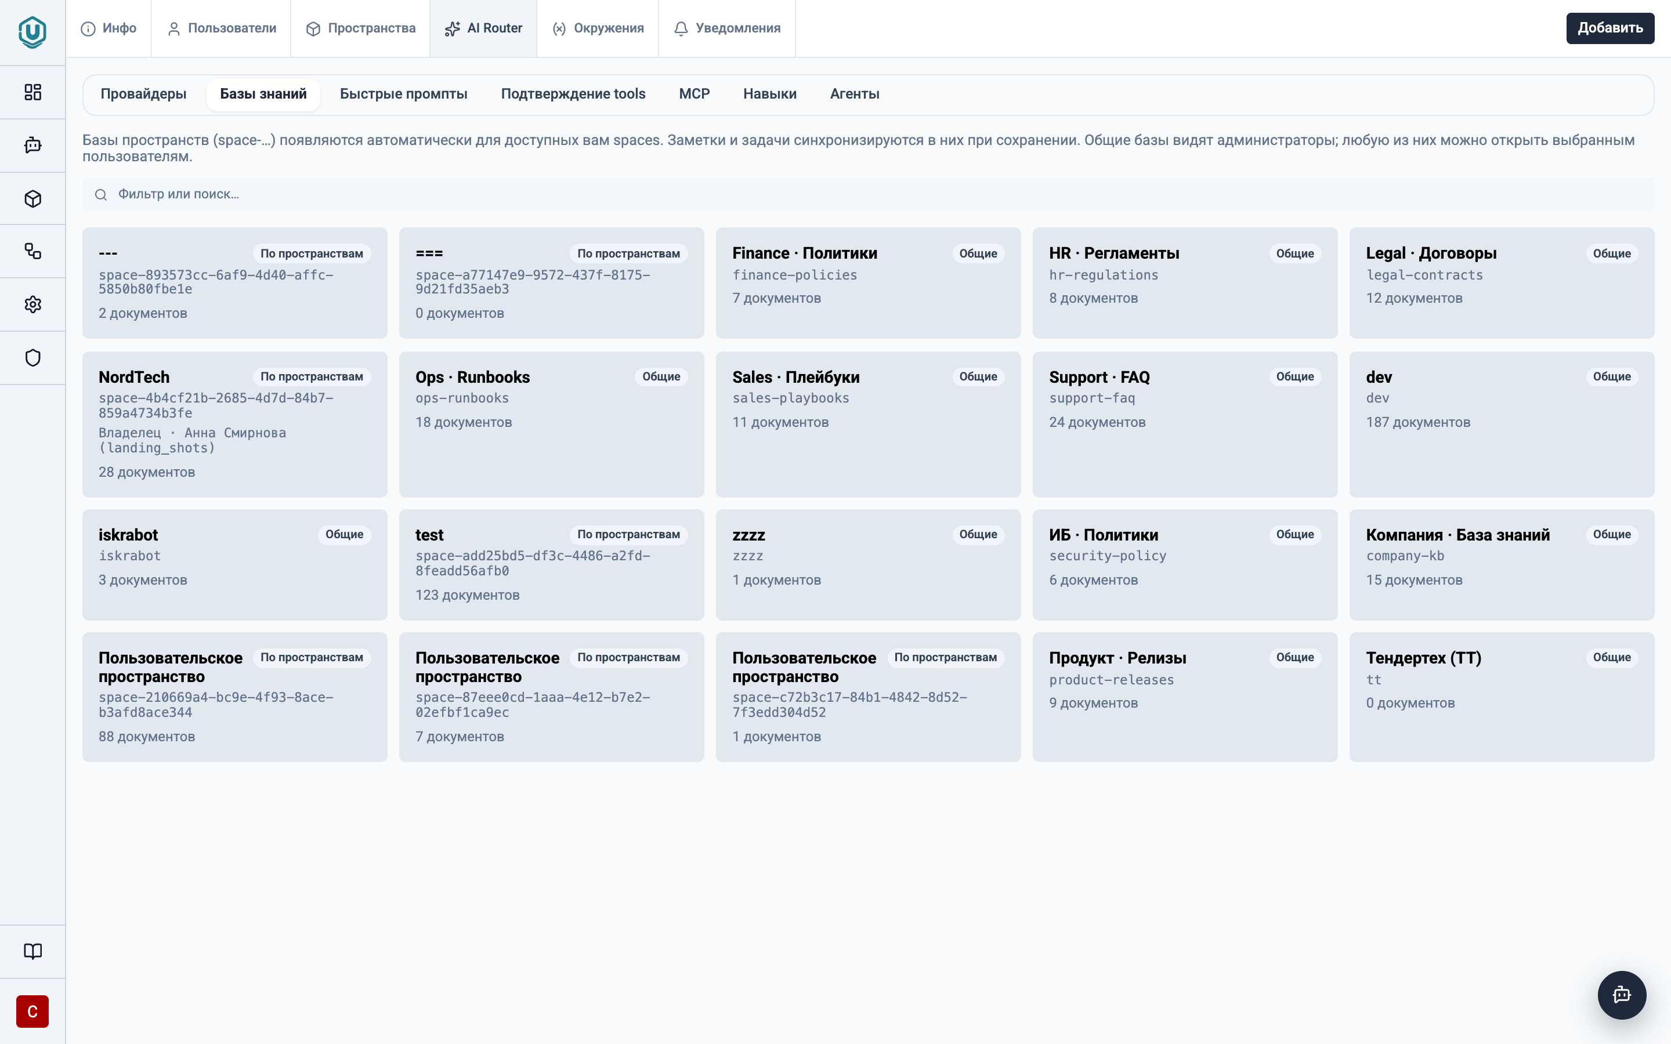Open the Тендертех (ТТ) card

click(1502, 697)
